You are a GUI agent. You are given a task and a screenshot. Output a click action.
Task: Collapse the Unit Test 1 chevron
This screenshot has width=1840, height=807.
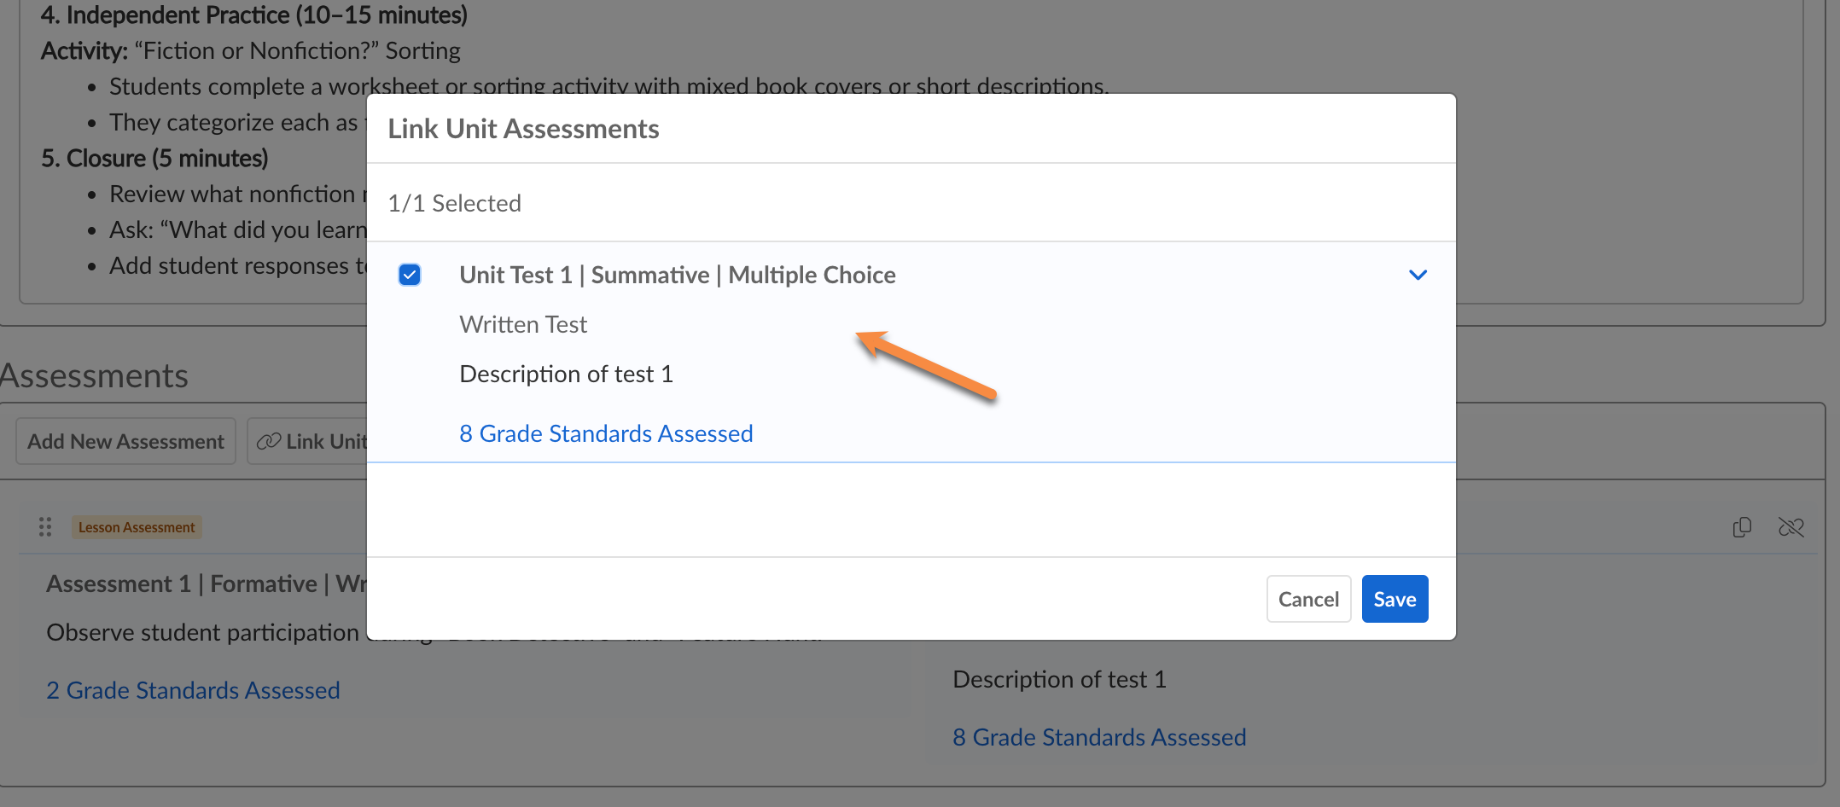click(x=1418, y=275)
